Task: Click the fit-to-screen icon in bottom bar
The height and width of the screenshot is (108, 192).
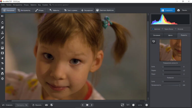Action: (122, 105)
